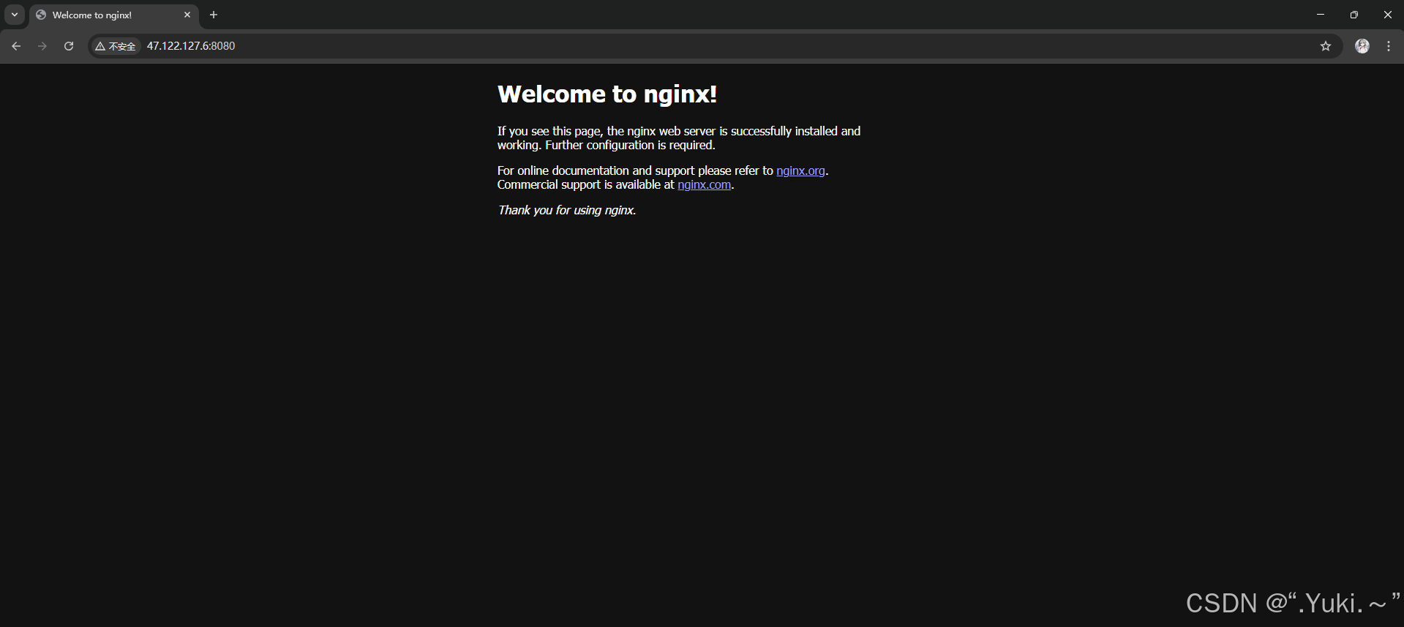
Task: Go forward to the next page
Action: (x=42, y=46)
